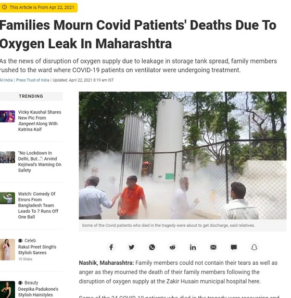Share article via WhatsApp icon
Screen dimensions: 291x298
click(152, 247)
